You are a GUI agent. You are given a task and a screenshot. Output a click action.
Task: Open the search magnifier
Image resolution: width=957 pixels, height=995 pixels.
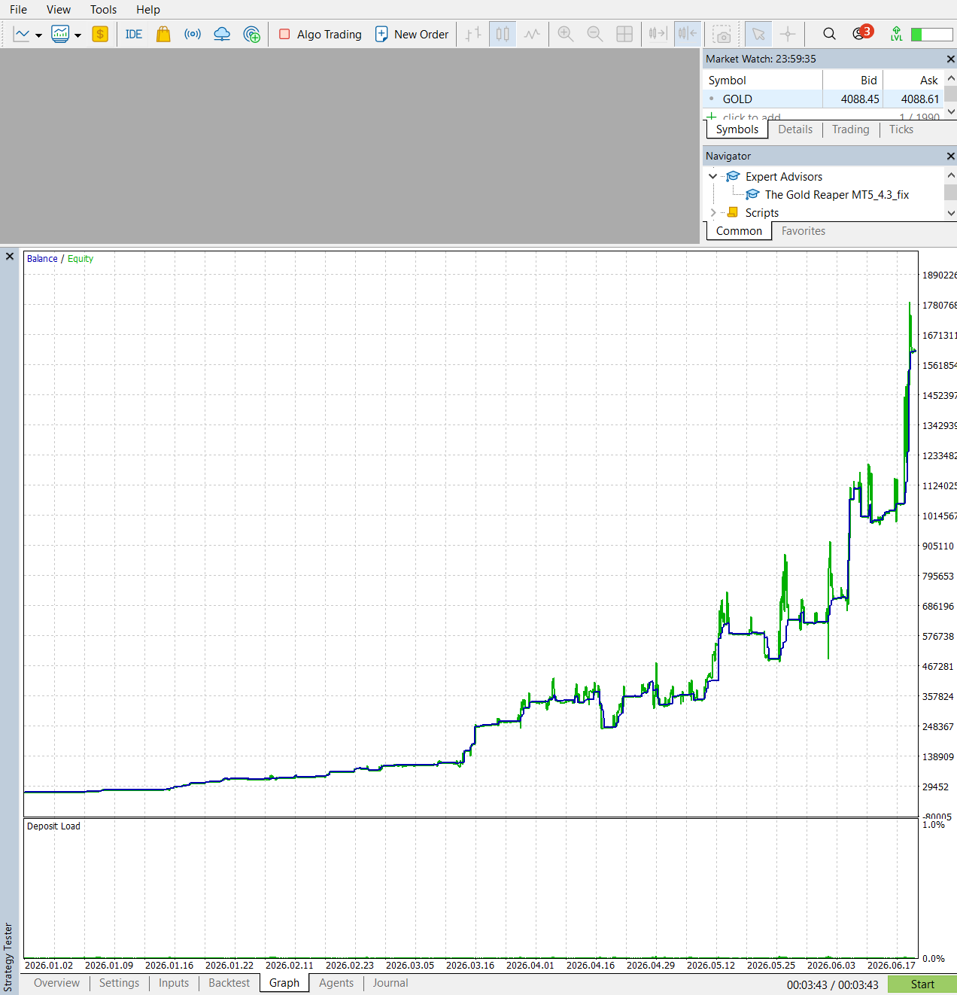(829, 34)
